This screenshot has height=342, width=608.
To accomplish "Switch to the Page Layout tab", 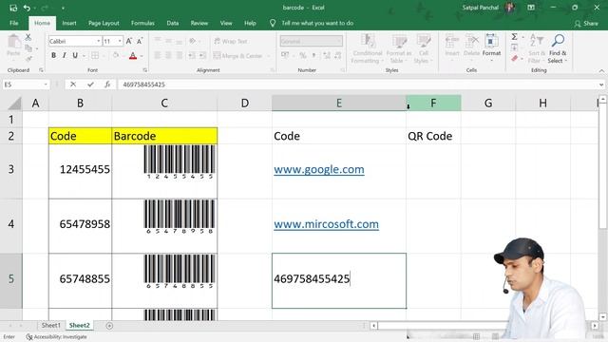I will (x=104, y=23).
